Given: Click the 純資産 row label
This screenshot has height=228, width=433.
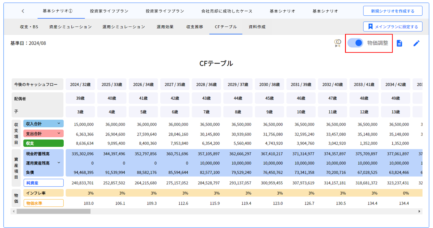Looking at the screenshot, I should point(43,183).
